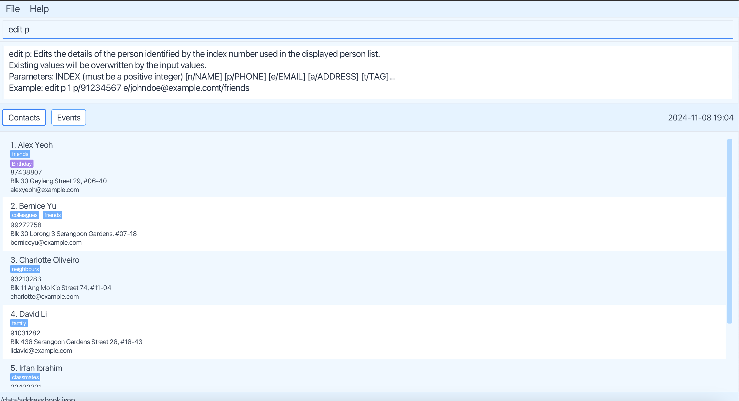Select the Alex Yeoh contact card
The height and width of the screenshot is (401, 739).
point(31,145)
